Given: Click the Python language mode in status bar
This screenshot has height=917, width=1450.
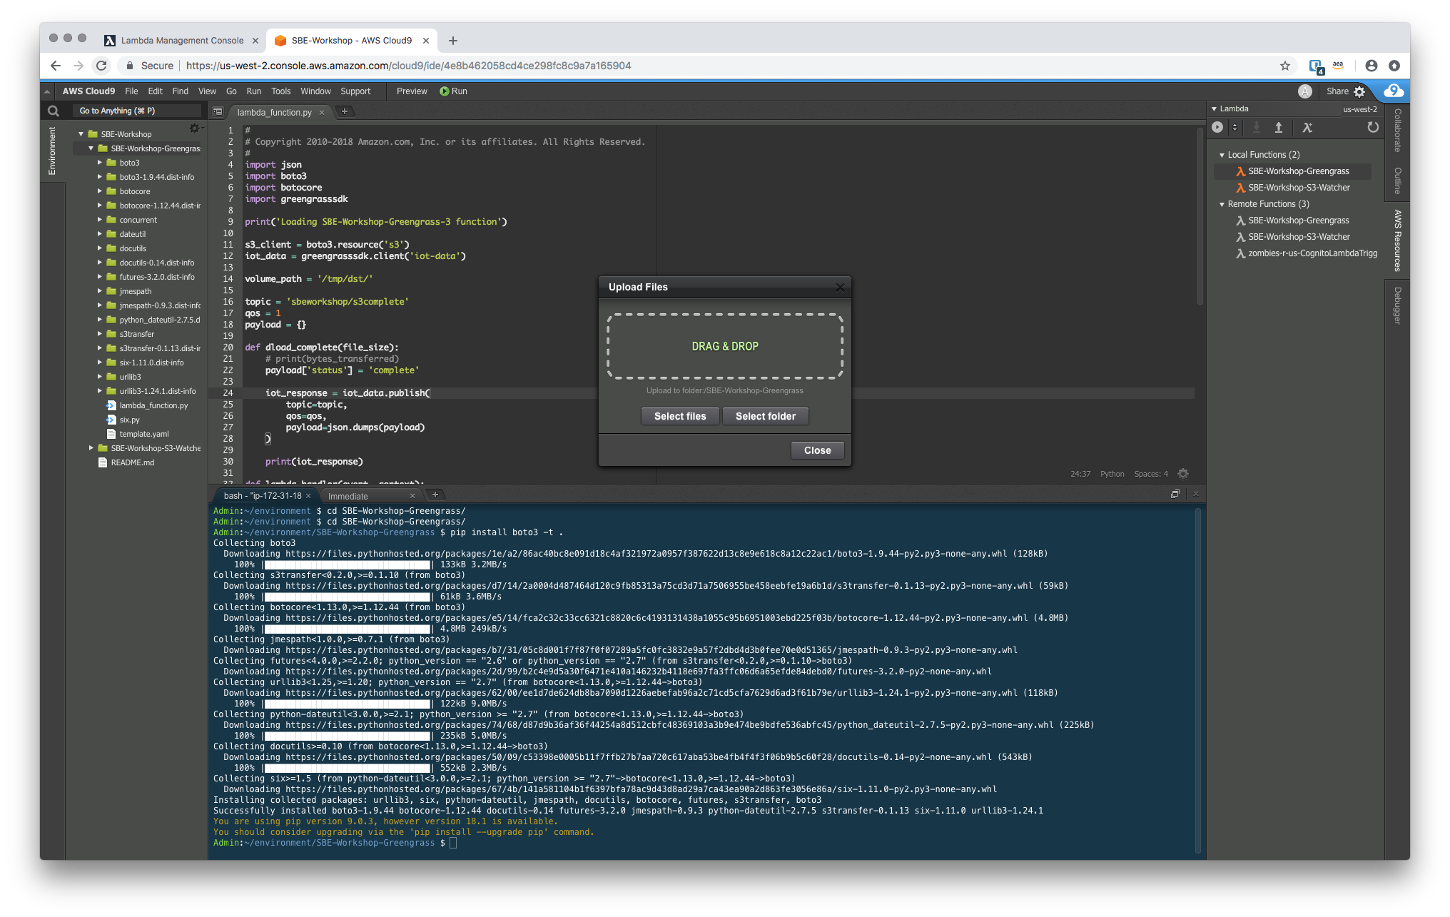Looking at the screenshot, I should point(1112,474).
